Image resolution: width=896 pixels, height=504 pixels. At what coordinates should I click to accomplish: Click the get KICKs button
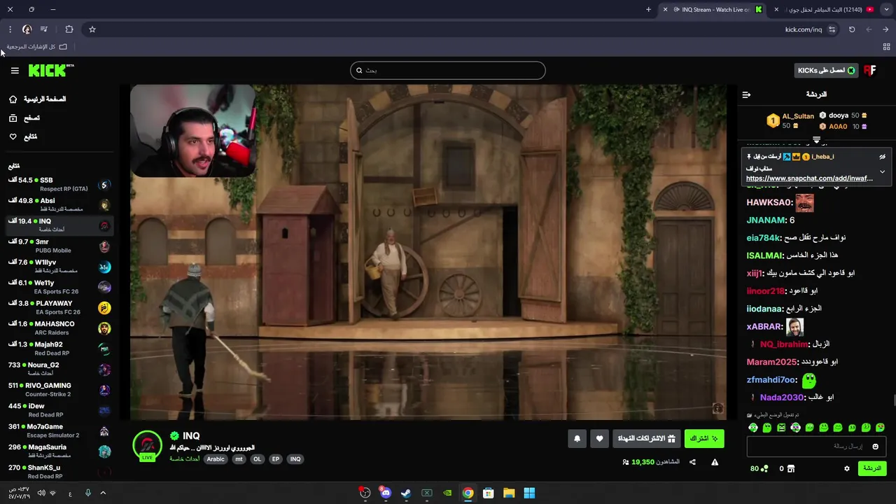(x=826, y=70)
